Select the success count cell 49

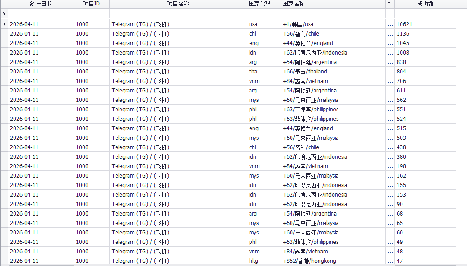(425, 242)
